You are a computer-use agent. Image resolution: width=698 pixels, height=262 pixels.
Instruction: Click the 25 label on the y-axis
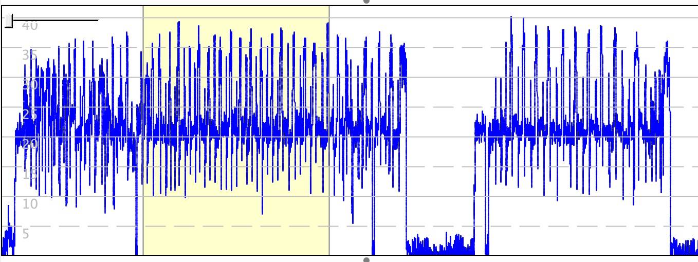30,115
